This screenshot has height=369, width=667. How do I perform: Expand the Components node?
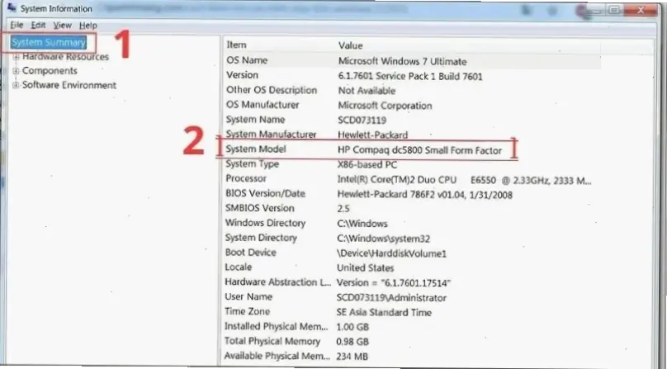(16, 71)
